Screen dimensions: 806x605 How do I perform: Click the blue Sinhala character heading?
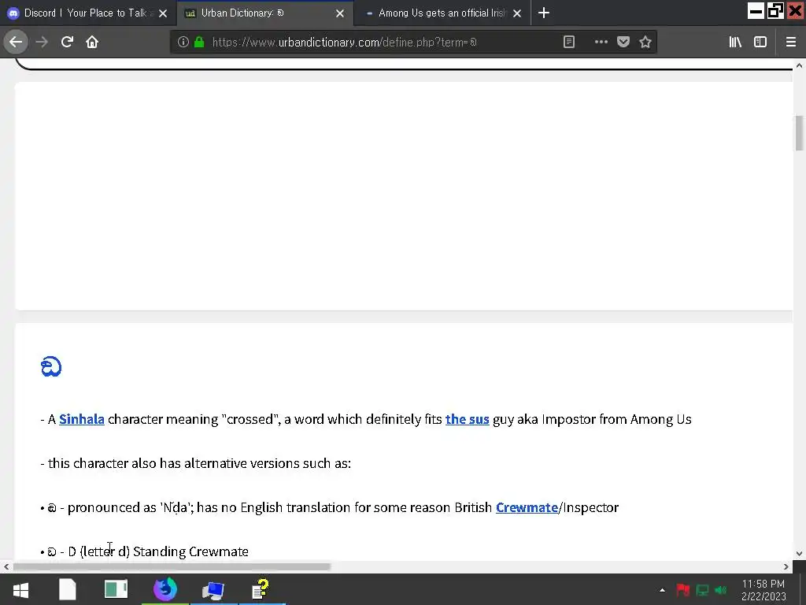click(51, 367)
